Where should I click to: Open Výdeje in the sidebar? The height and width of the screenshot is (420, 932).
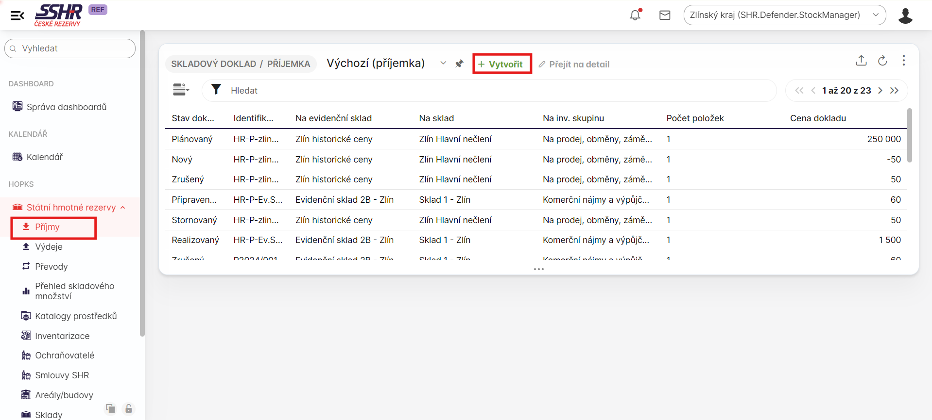click(x=49, y=247)
